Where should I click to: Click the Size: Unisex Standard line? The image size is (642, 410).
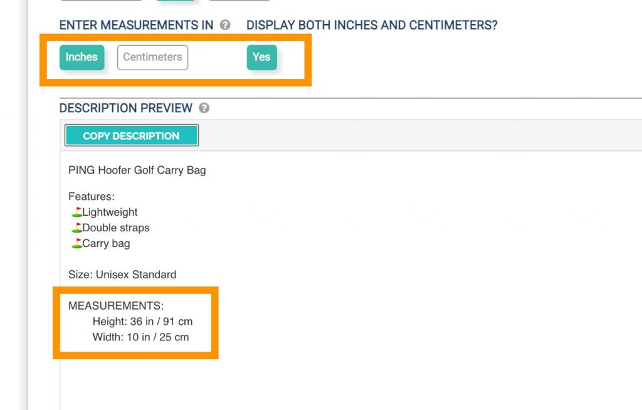122,274
